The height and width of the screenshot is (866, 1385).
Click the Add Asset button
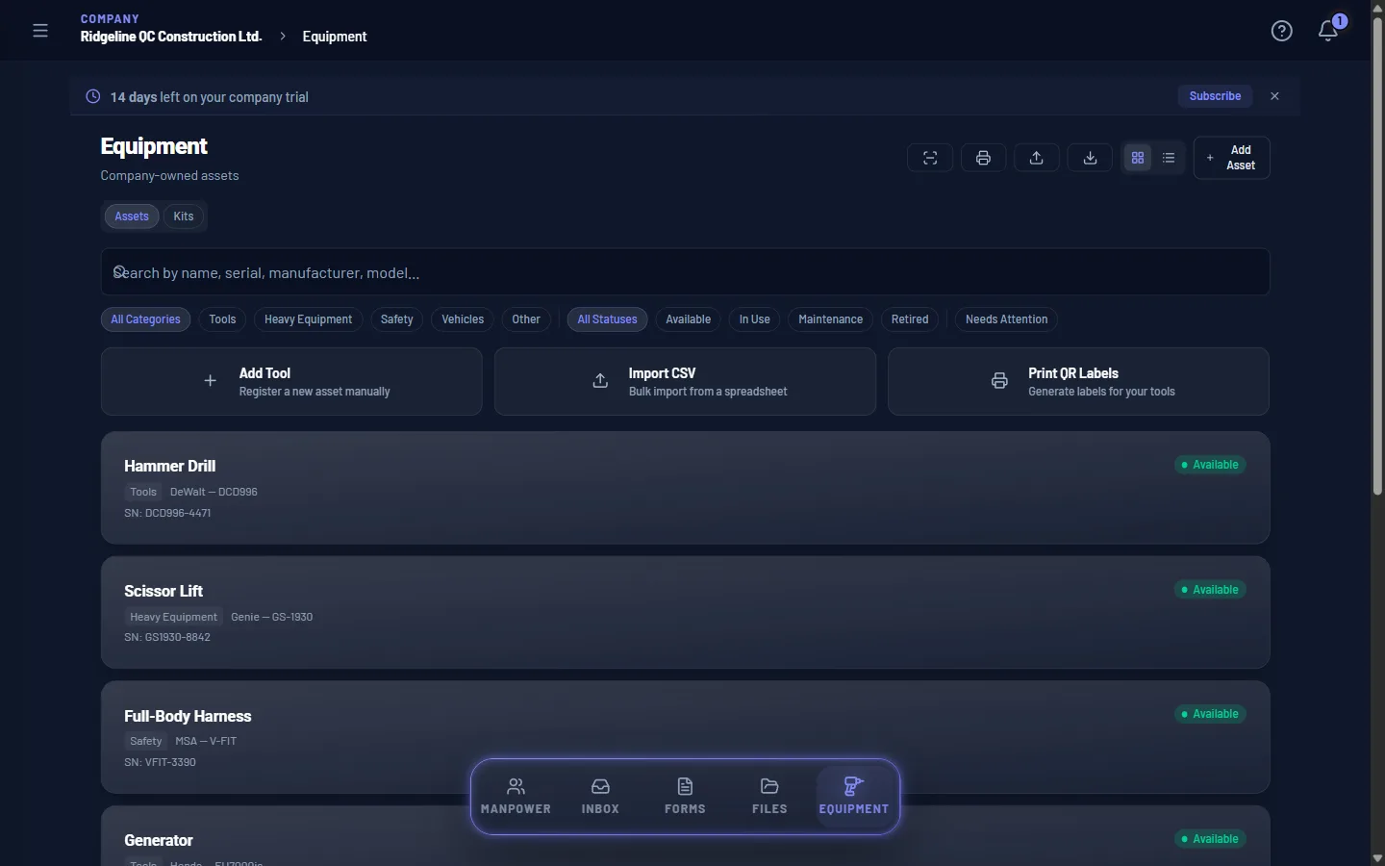pos(1232,158)
